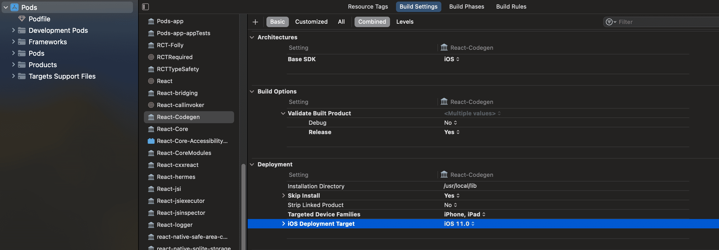Select the React-hermes target
Viewport: 719px width, 250px height.
click(176, 177)
